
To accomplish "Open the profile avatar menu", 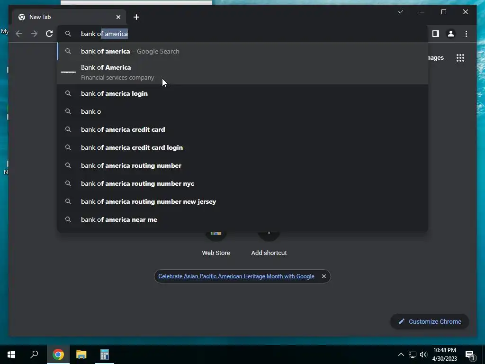I will [451, 34].
